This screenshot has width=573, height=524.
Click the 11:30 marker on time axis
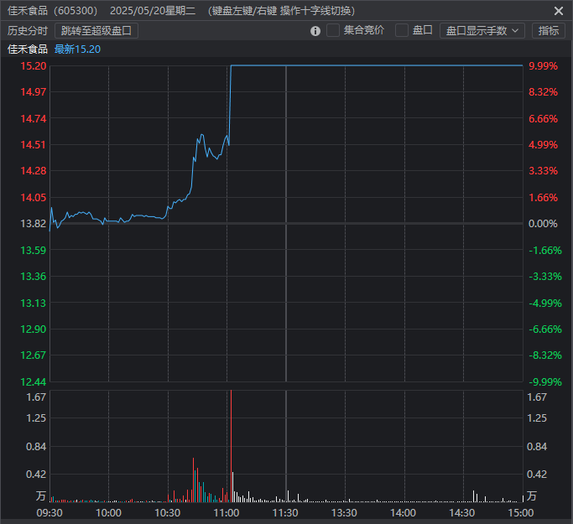[x=286, y=512]
